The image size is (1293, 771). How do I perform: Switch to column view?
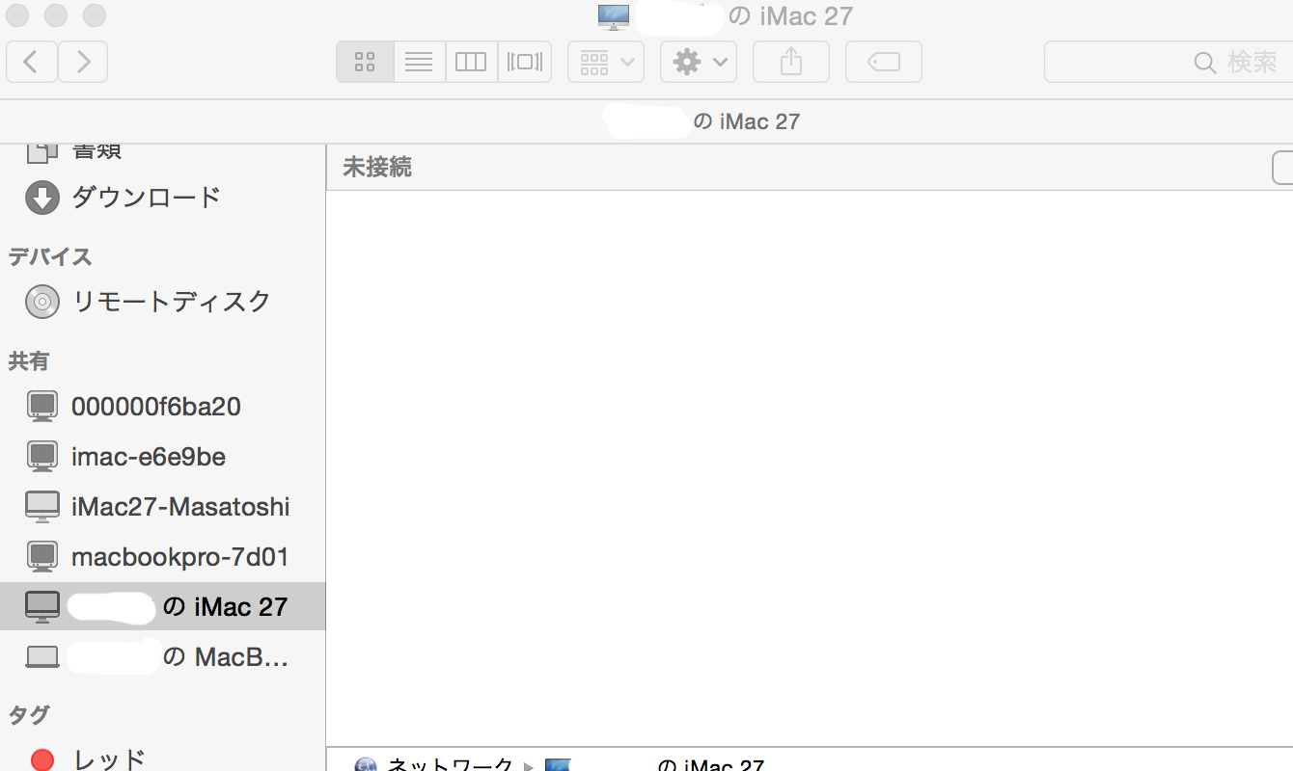(x=471, y=62)
